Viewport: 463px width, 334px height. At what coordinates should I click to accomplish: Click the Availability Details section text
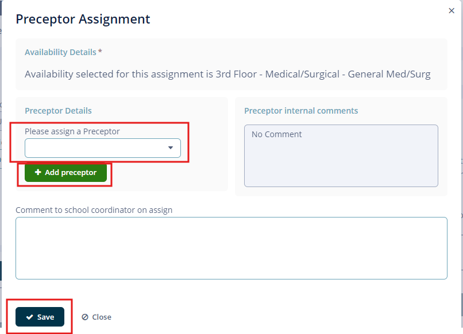point(61,52)
